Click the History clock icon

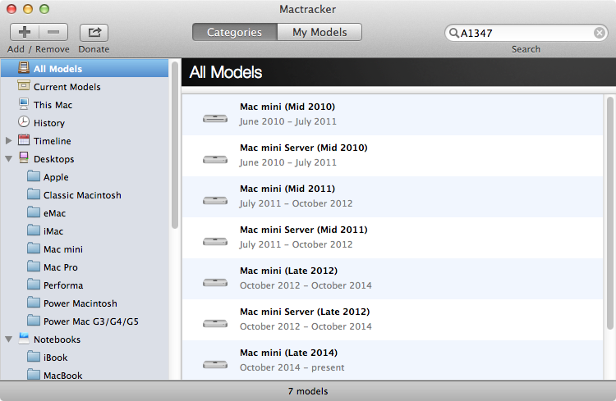[24, 122]
